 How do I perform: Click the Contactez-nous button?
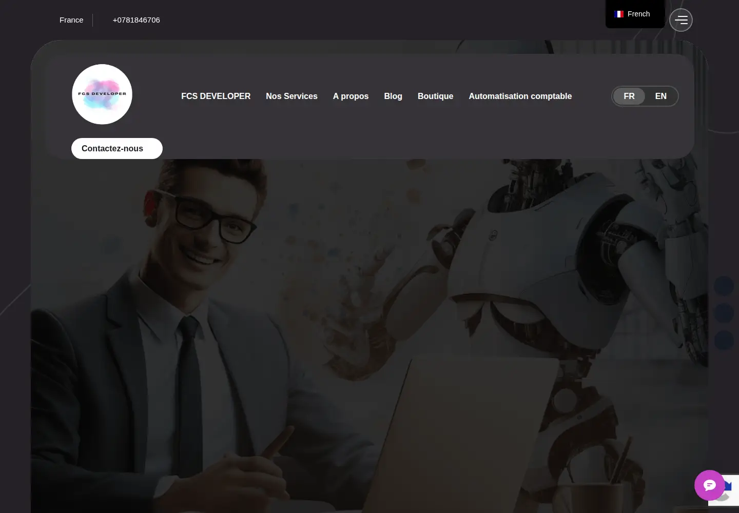pos(117,149)
